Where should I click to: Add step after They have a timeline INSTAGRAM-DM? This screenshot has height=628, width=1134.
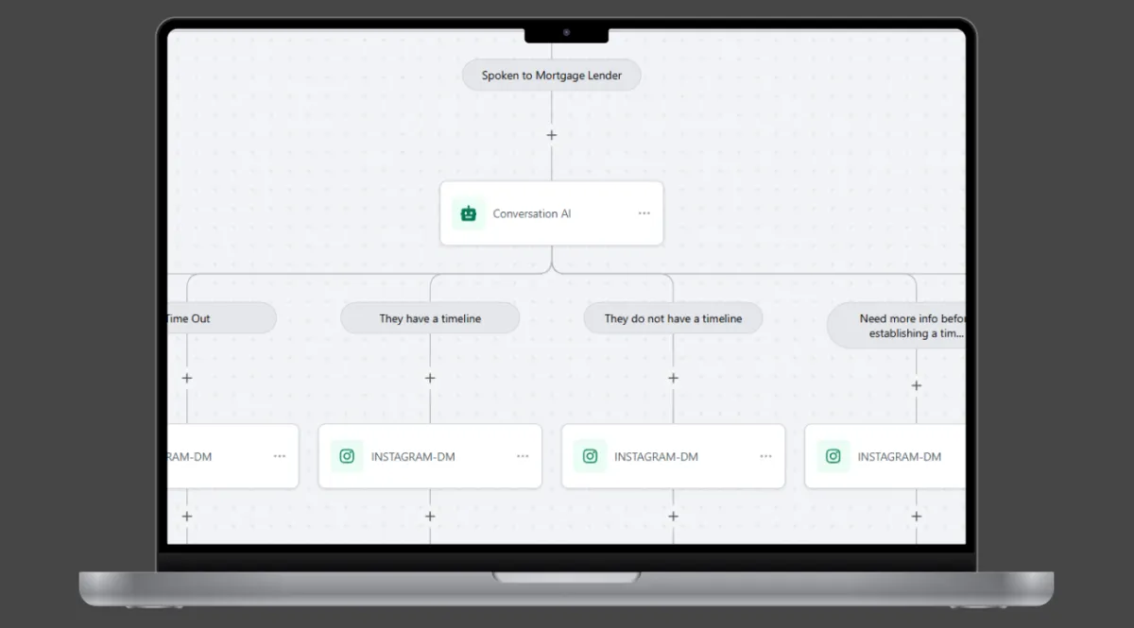[430, 517]
